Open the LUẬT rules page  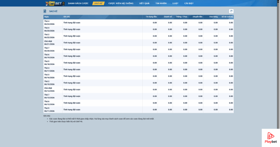pos(175,3)
